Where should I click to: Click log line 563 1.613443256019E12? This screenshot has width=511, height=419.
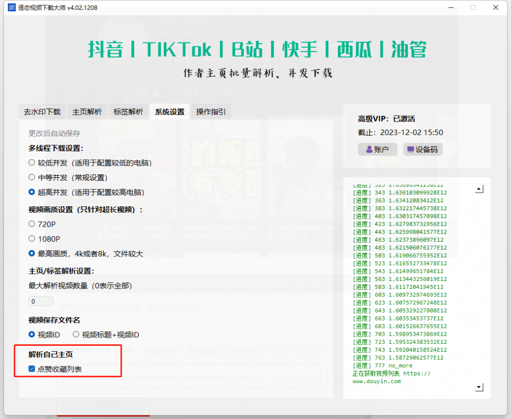pos(400,279)
